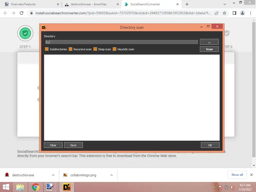Image resolution: width=256 pixels, height=192 pixels.
Task: Maximize the Directory scan dialog
Action: click(208, 26)
